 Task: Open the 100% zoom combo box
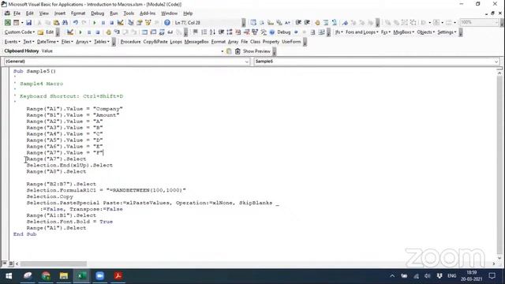click(x=479, y=22)
